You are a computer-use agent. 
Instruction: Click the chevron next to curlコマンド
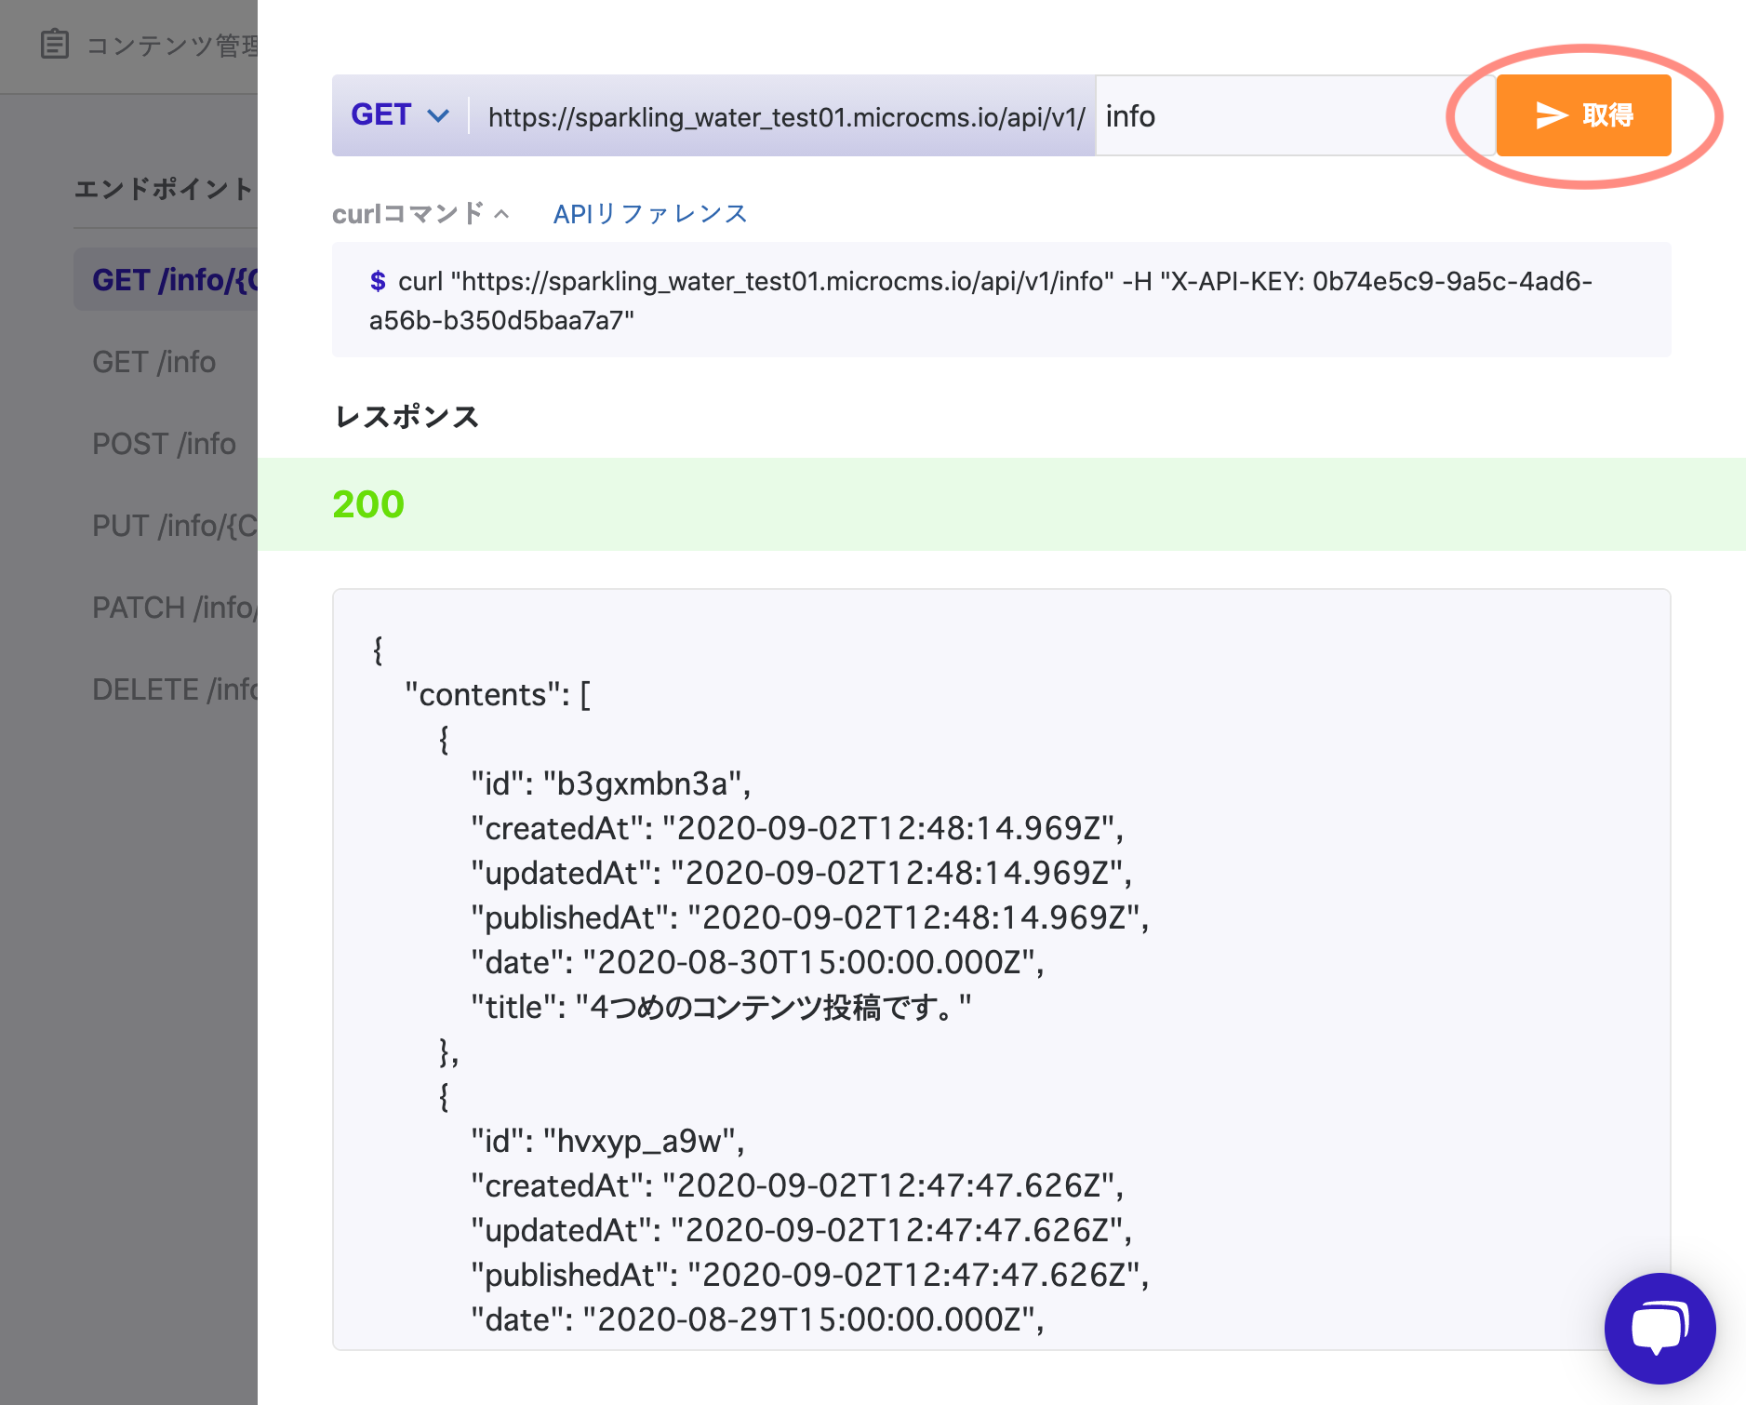[x=500, y=212]
